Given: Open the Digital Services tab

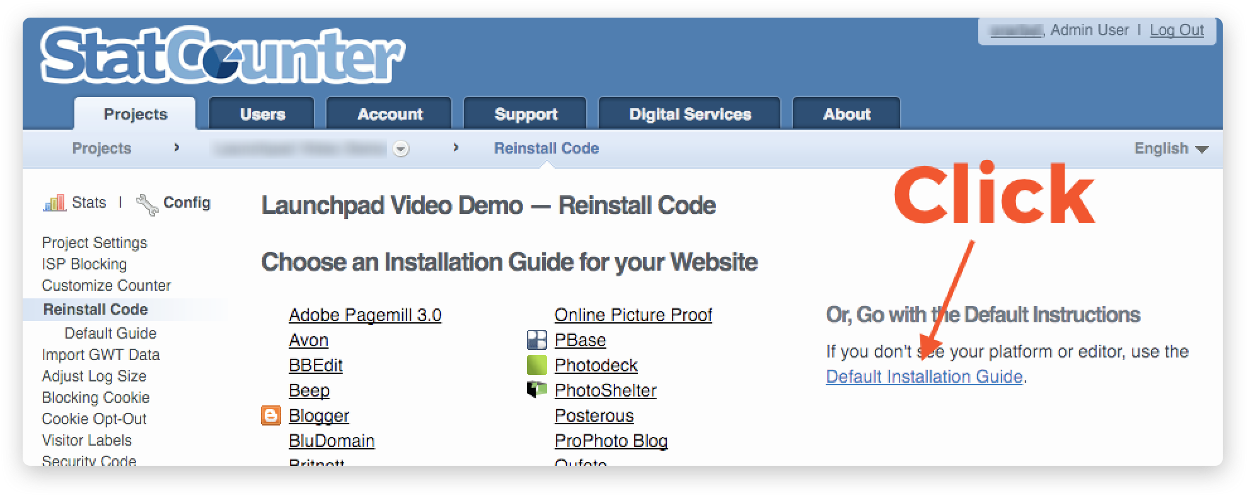Looking at the screenshot, I should 690,114.
